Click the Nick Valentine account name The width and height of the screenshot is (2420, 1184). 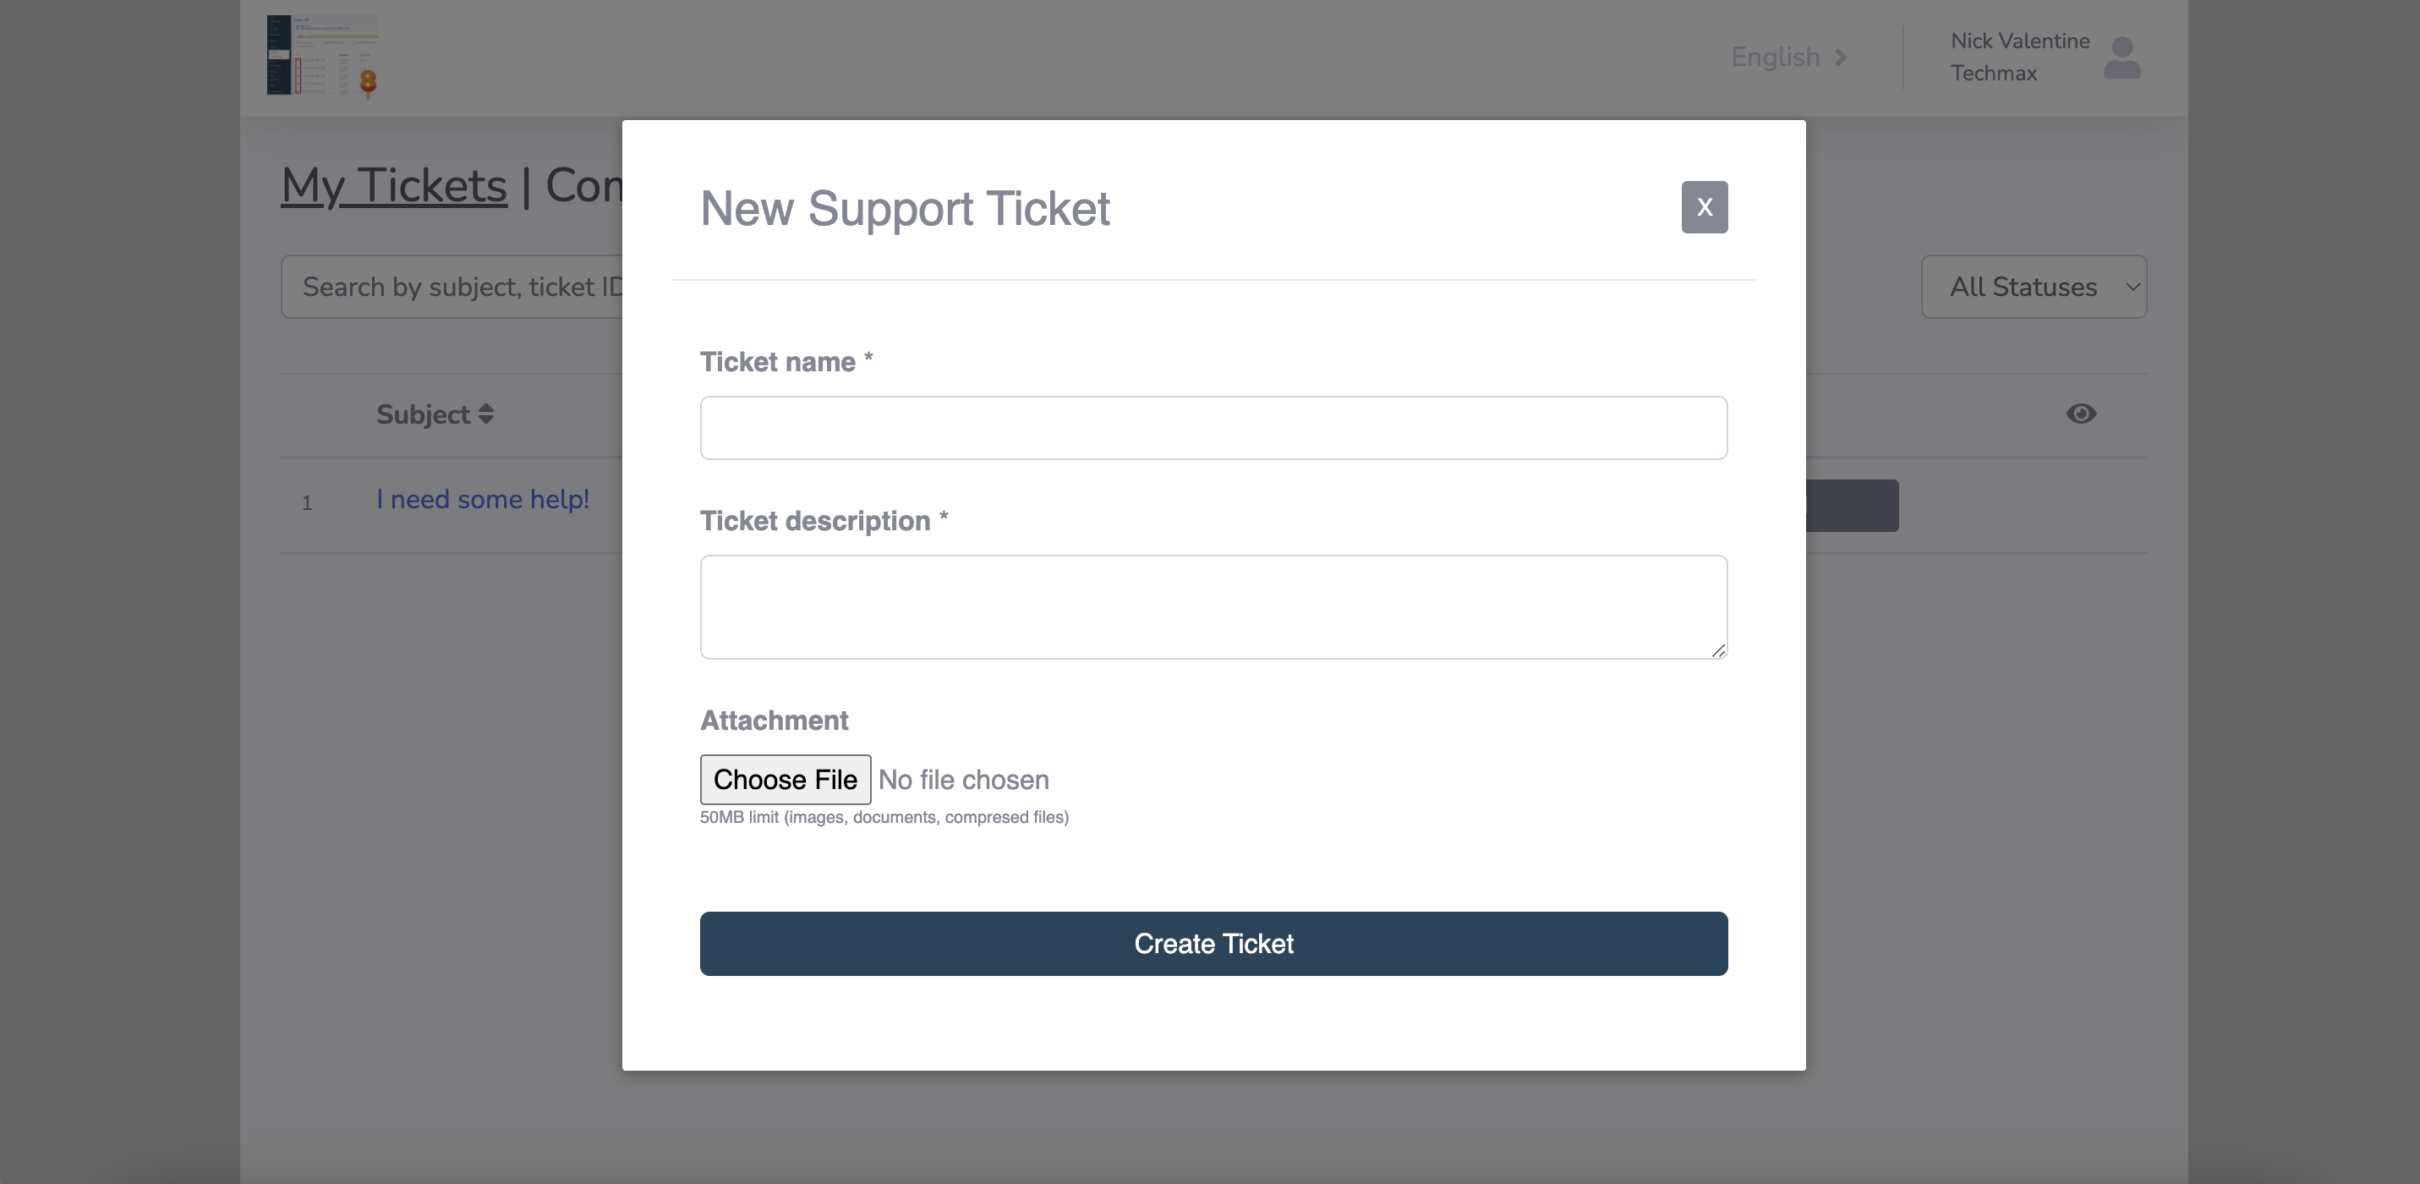click(2020, 41)
